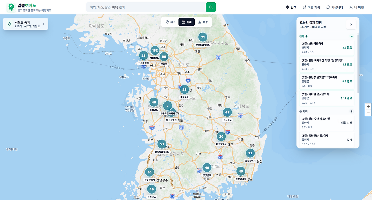372x200 pixels.
Task: Click the 13 cluster for 울산광역시
Action: pos(250,153)
